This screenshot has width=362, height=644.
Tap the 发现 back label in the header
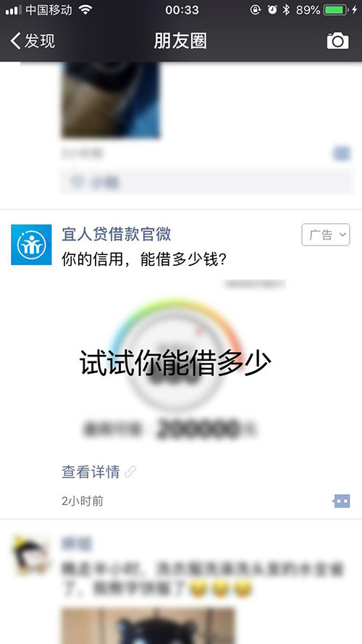click(x=39, y=41)
